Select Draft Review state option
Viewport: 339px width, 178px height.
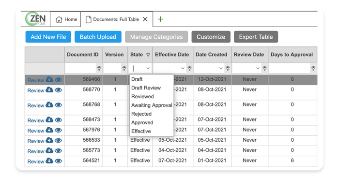[x=152, y=88]
